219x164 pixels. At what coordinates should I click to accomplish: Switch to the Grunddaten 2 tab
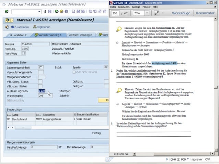(18, 35)
